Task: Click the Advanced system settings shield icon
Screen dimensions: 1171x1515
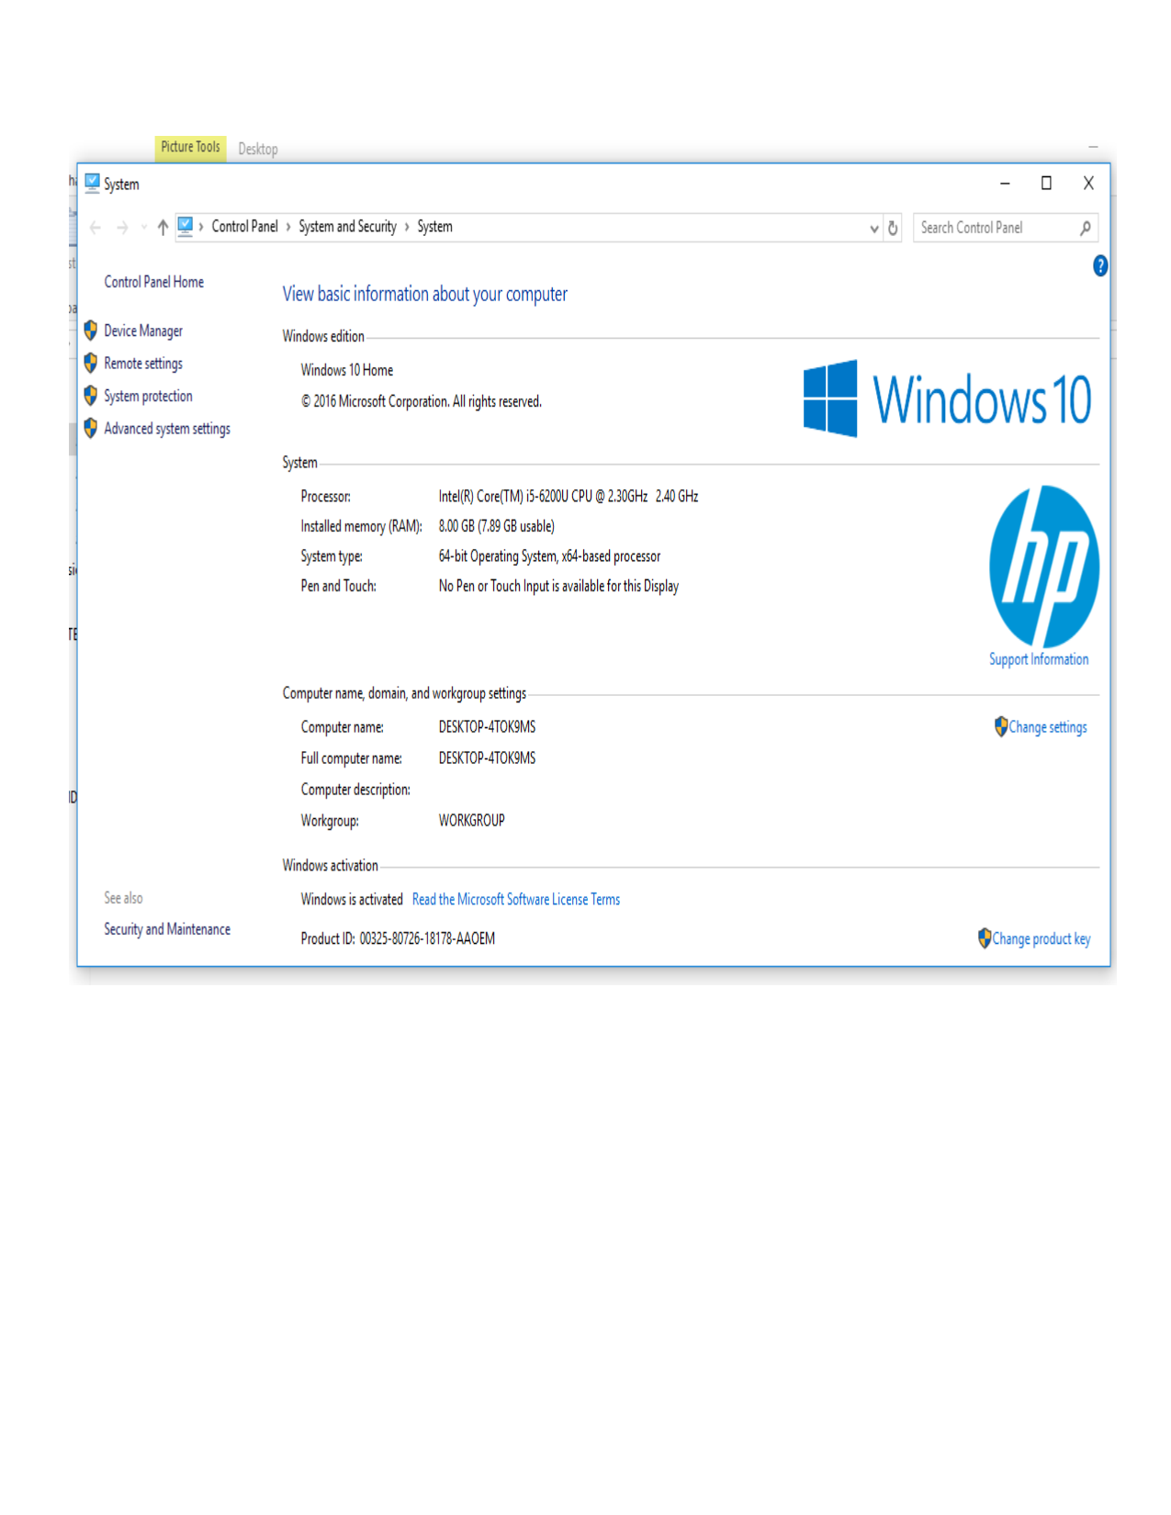Action: tap(90, 429)
